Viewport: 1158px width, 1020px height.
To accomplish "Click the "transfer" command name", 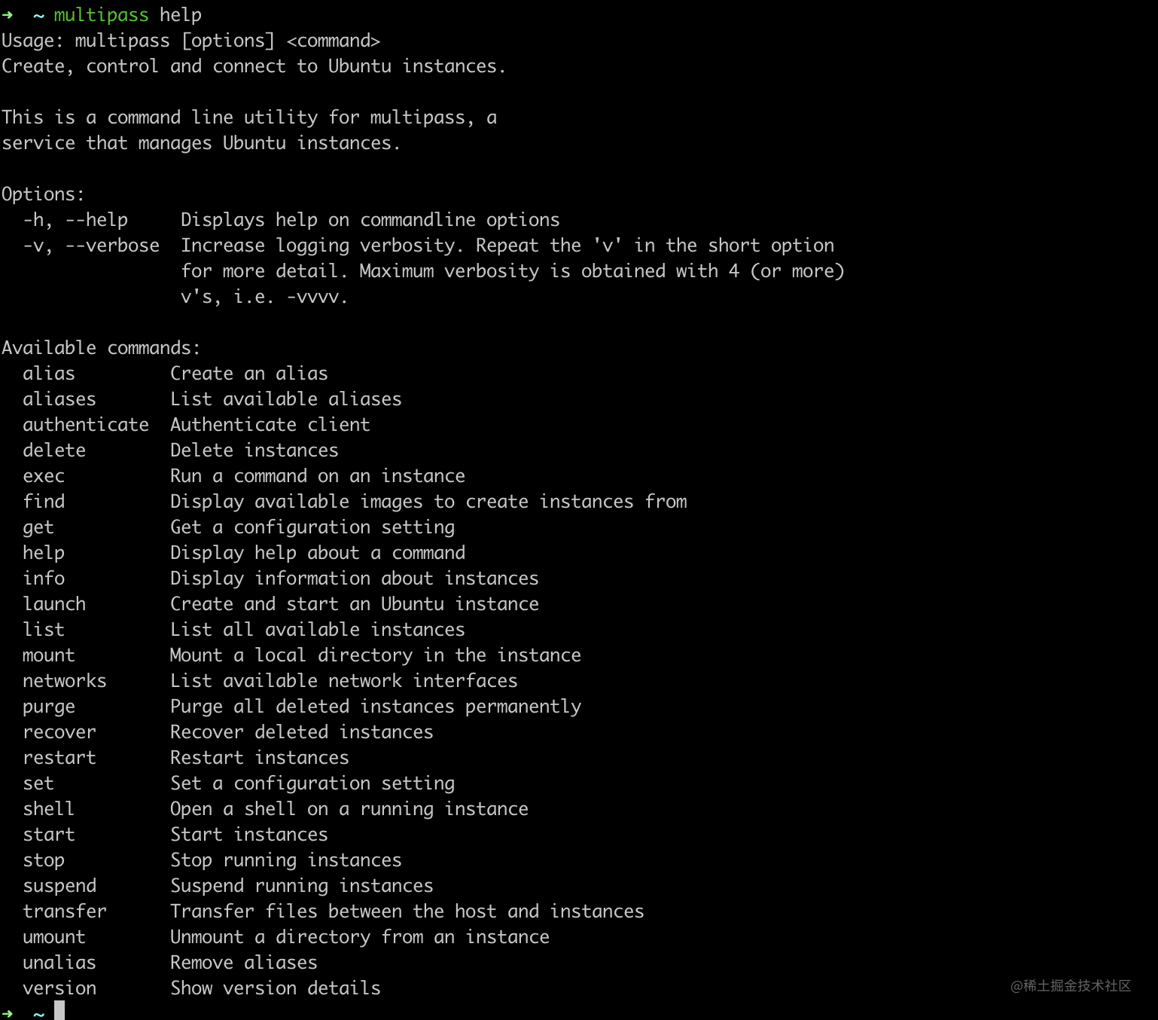I will pyautogui.click(x=65, y=912).
